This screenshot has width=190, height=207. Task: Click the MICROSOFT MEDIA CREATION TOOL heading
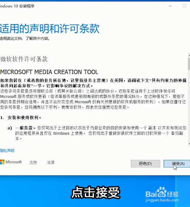(x=49, y=72)
